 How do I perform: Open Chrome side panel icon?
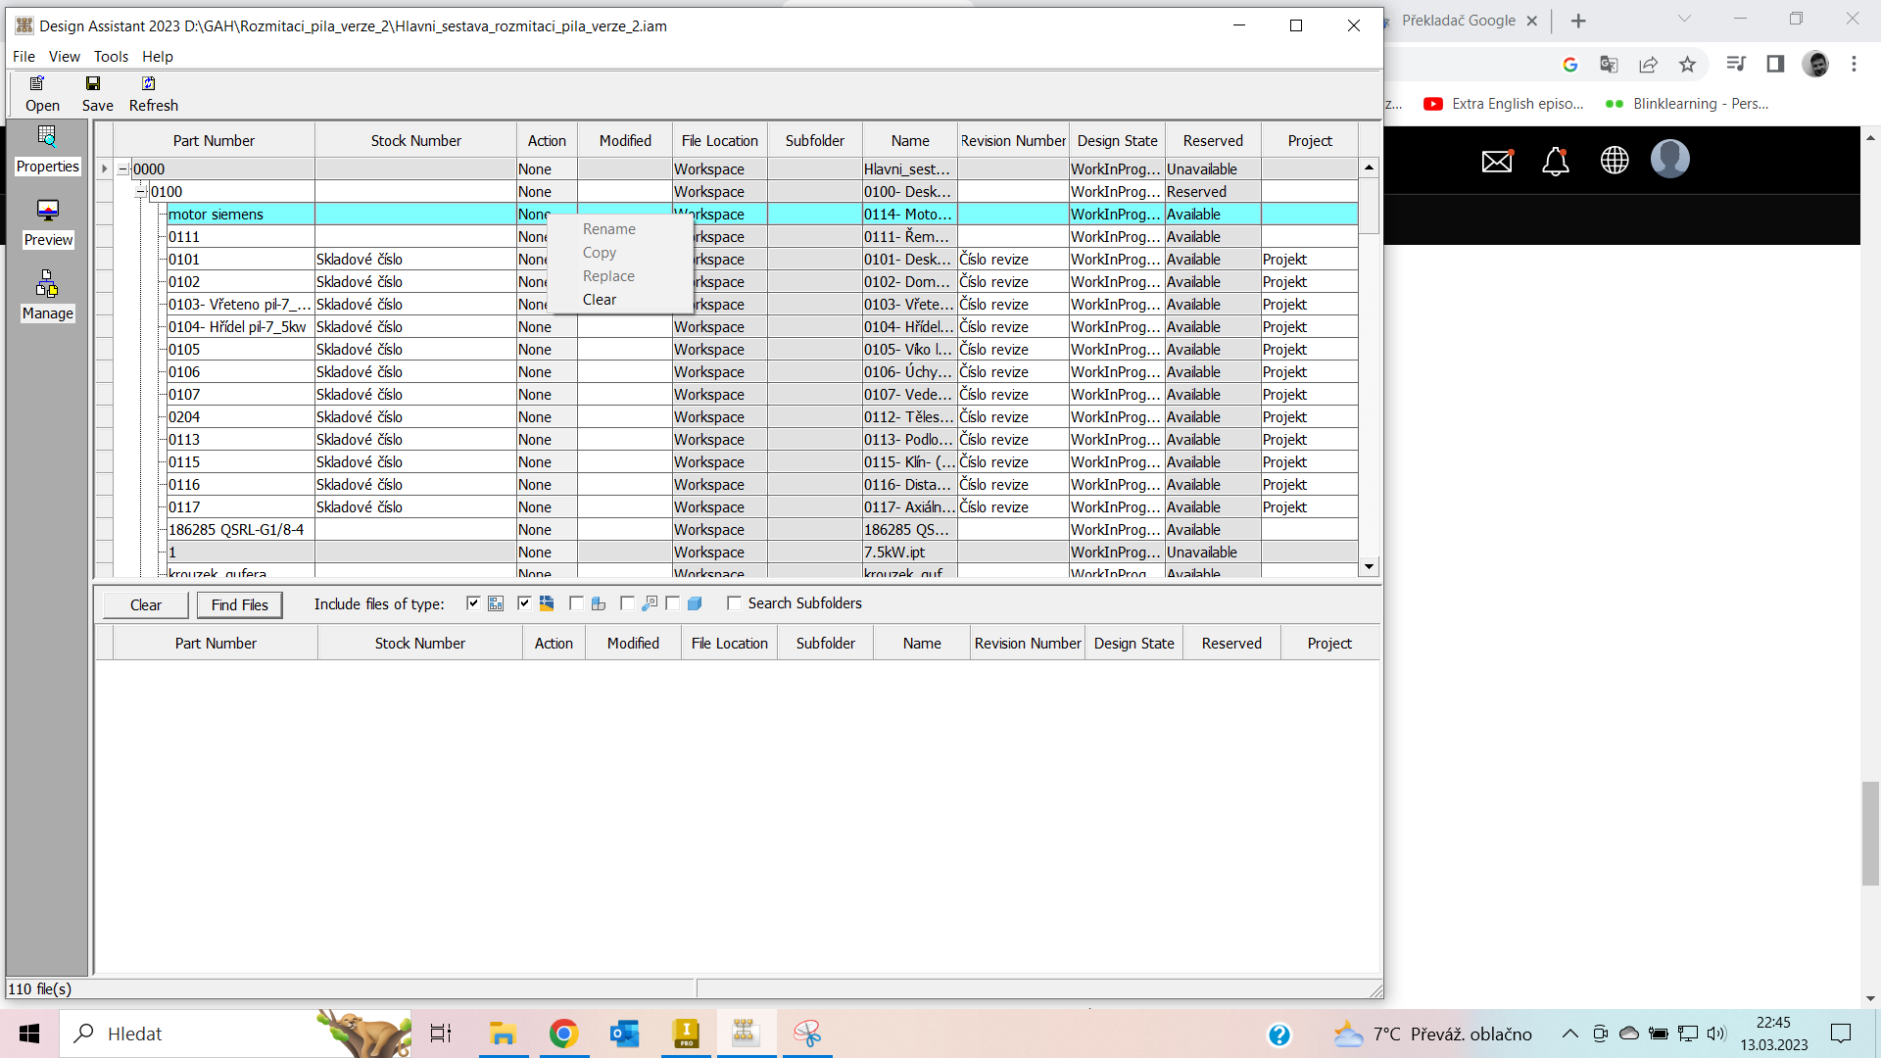1775,64
